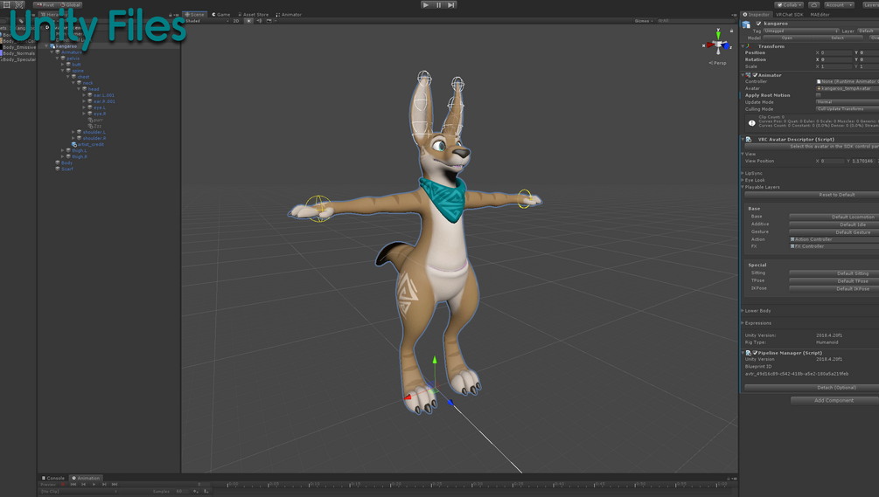This screenshot has width=879, height=497.
Task: Click the Default Sitting button
Action: click(x=834, y=273)
